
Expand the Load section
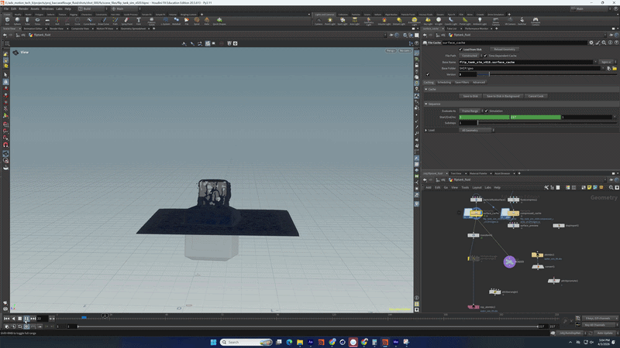(425, 130)
